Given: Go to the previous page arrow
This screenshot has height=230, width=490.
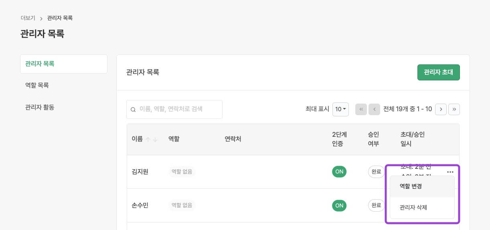Looking at the screenshot, I should (374, 109).
